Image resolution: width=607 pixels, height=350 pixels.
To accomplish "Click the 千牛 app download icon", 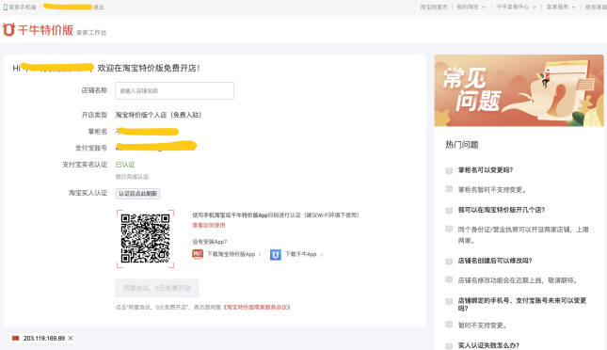I will tap(275, 254).
